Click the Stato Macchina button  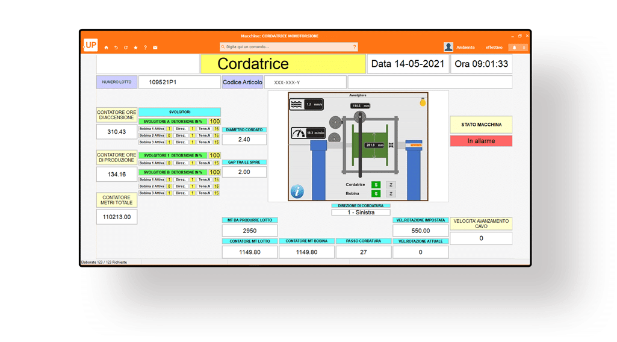481,125
